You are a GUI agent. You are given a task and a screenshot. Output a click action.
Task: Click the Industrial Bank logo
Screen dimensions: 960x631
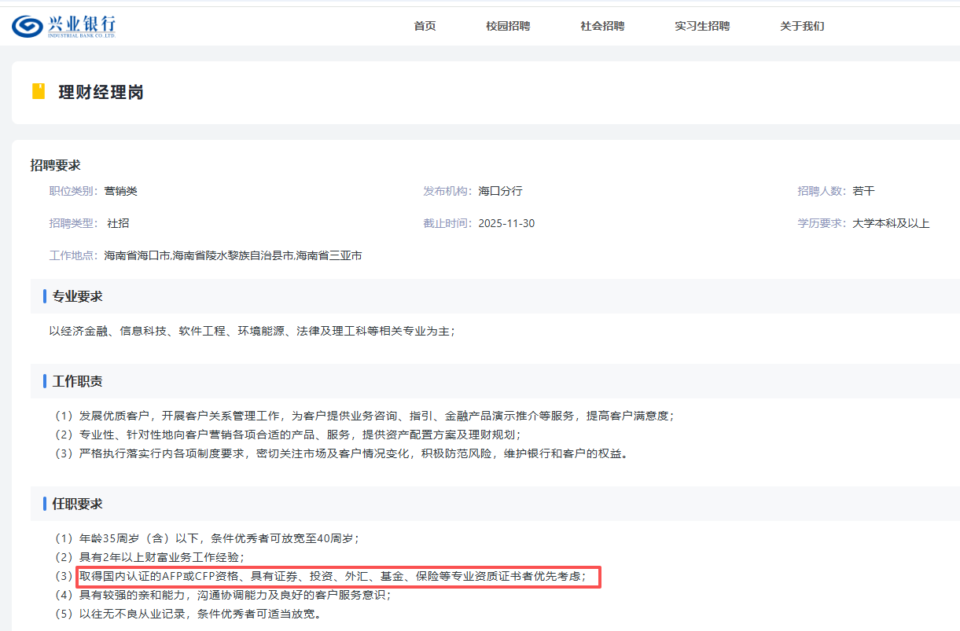64,26
